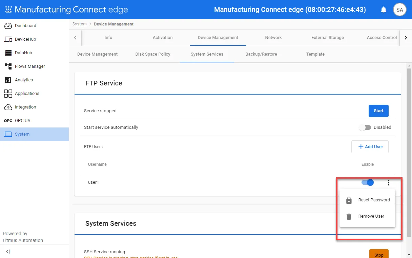This screenshot has width=412, height=258.
Task: Switch to the Access Control tab
Action: [382, 38]
